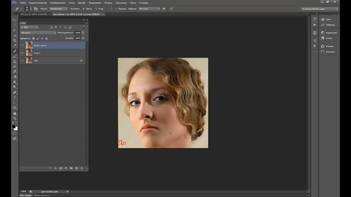This screenshot has width=351, height=197.
Task: Open the 'Окно' menu
Action: pos(133,3)
